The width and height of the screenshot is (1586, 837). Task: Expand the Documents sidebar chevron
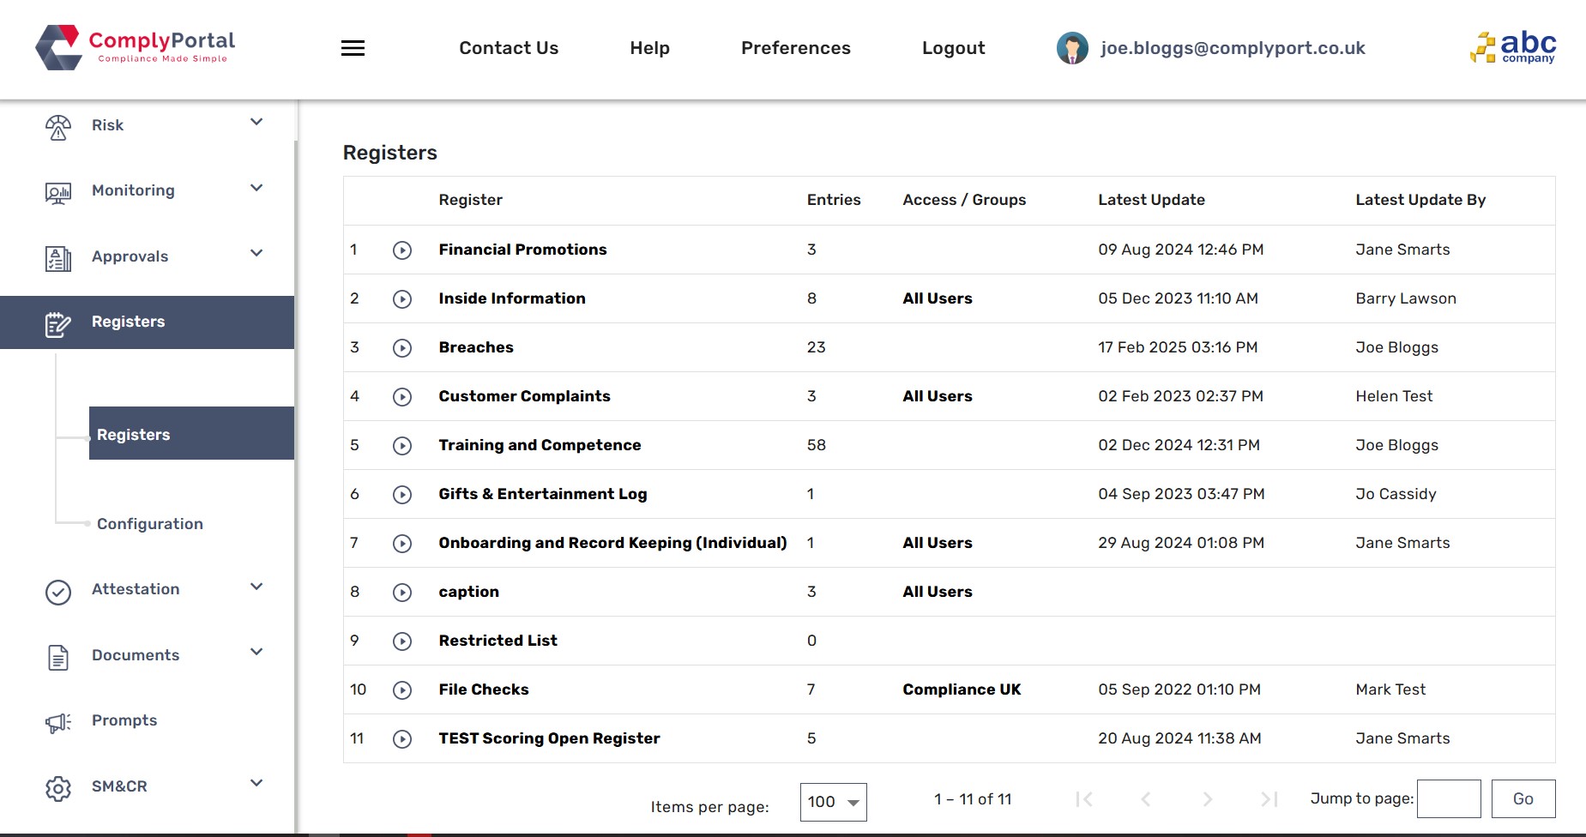[x=256, y=653]
